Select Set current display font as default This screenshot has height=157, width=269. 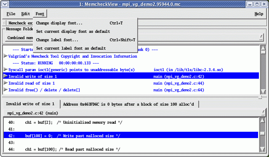tap(85, 32)
